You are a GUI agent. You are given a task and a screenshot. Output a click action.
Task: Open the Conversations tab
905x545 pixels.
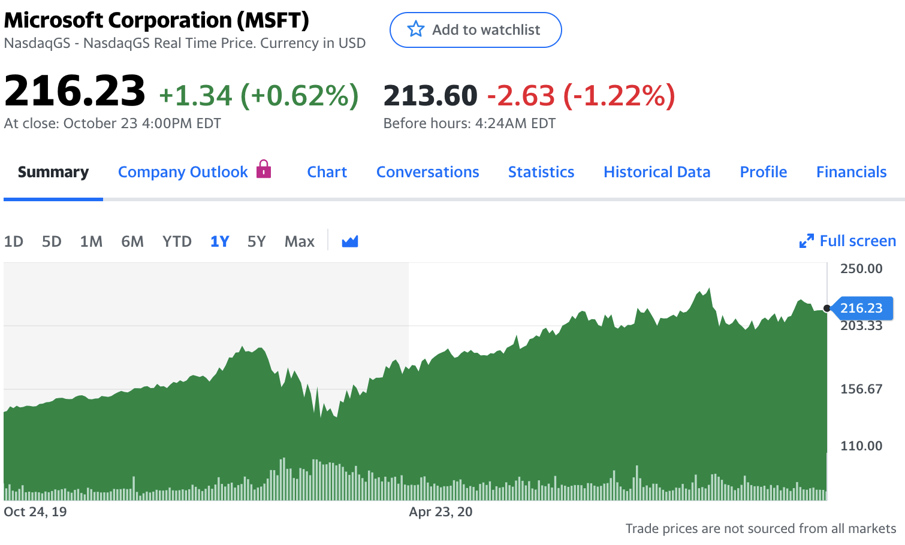[428, 172]
